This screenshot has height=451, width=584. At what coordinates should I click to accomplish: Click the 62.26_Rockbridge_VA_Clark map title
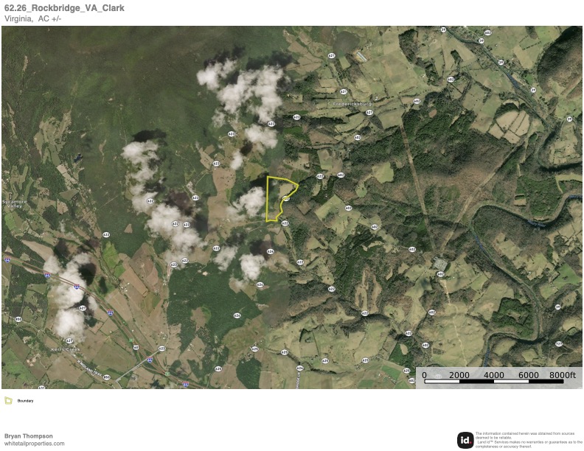tap(64, 8)
